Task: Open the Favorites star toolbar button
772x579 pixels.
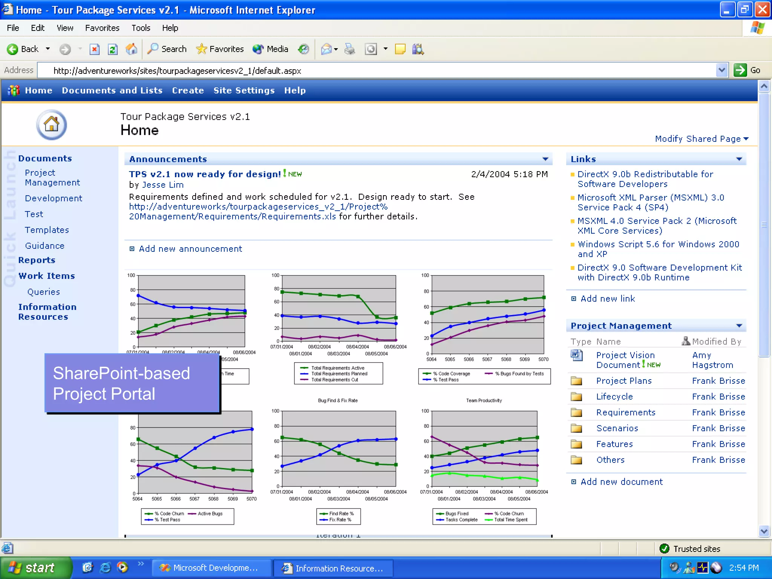Action: [x=220, y=49]
